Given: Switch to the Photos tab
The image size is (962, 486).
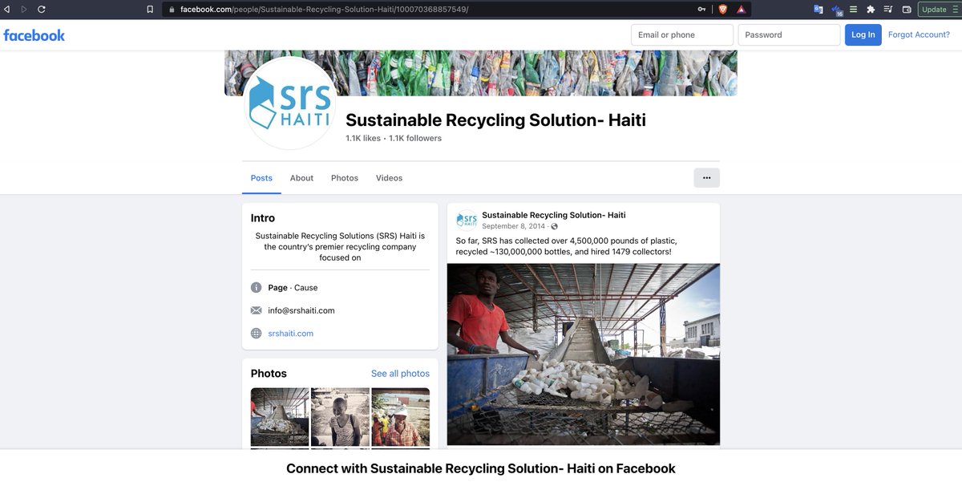Looking at the screenshot, I should (345, 178).
